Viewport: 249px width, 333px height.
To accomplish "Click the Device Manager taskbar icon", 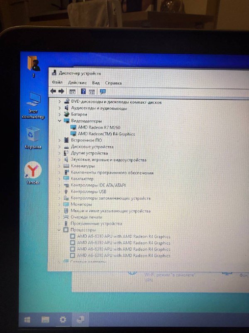I will [80, 319].
